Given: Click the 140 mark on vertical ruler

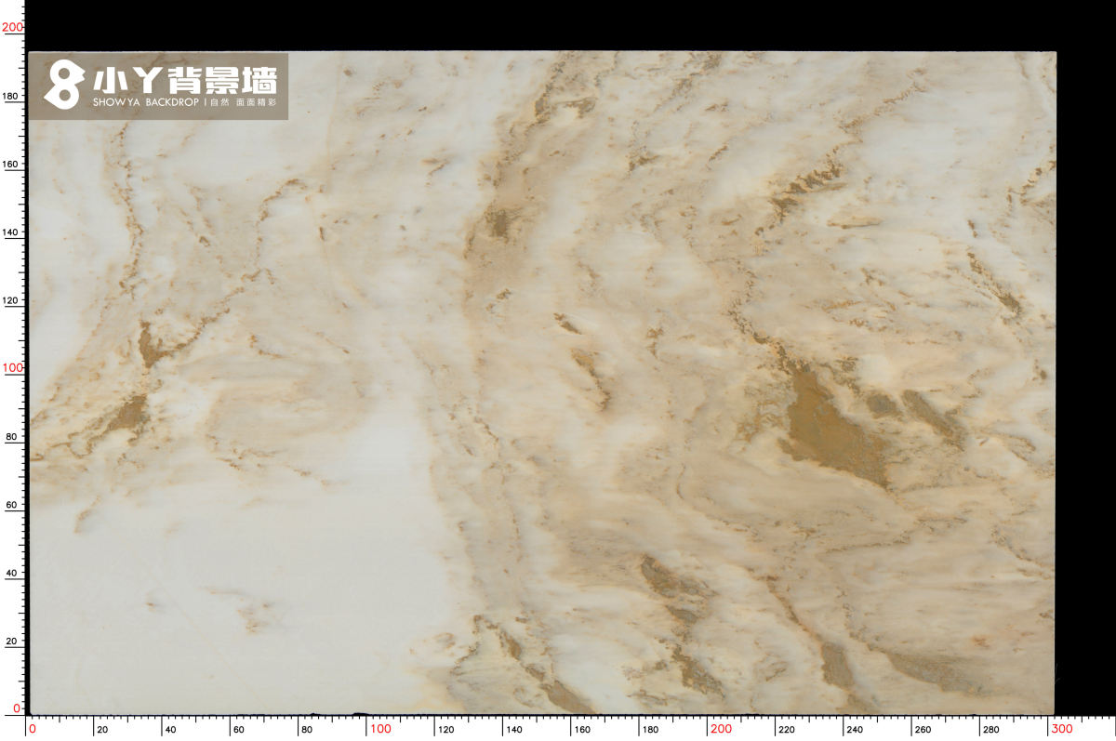Looking at the screenshot, I should (x=12, y=232).
